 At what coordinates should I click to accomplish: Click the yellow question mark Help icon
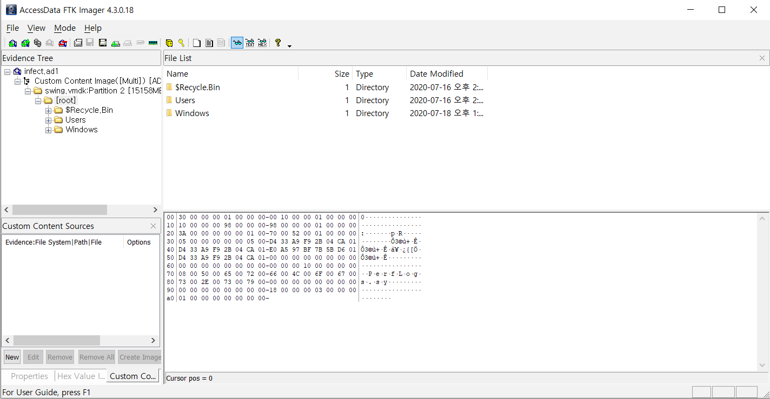278,43
